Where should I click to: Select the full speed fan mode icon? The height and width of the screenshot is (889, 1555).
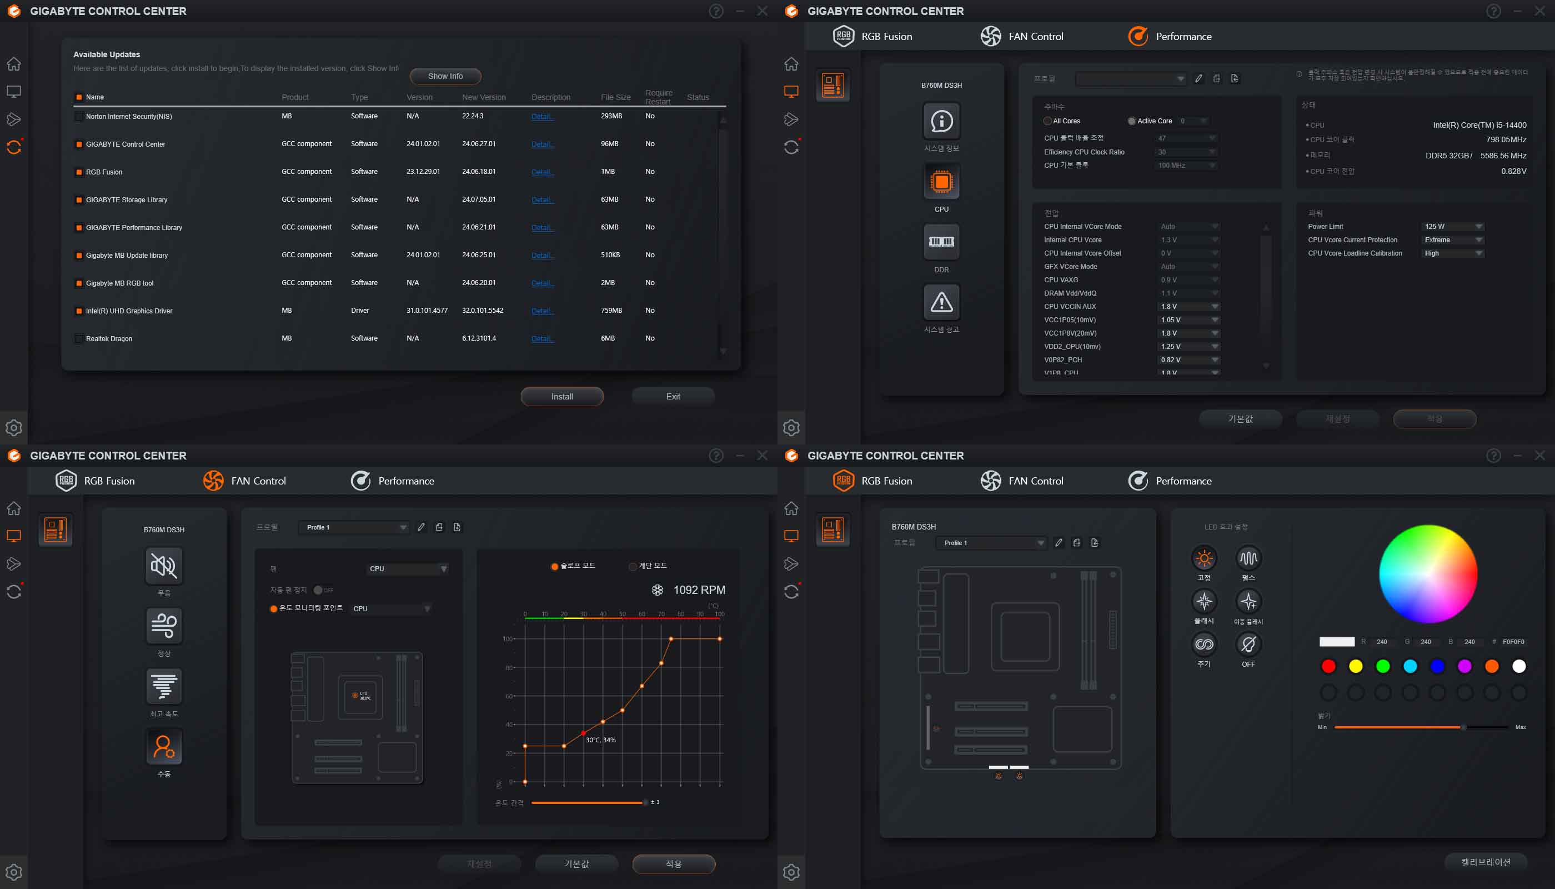pyautogui.click(x=164, y=686)
